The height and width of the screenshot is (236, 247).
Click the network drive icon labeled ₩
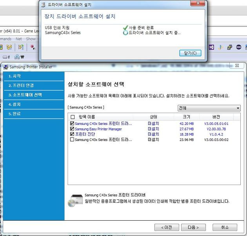pos(19,57)
